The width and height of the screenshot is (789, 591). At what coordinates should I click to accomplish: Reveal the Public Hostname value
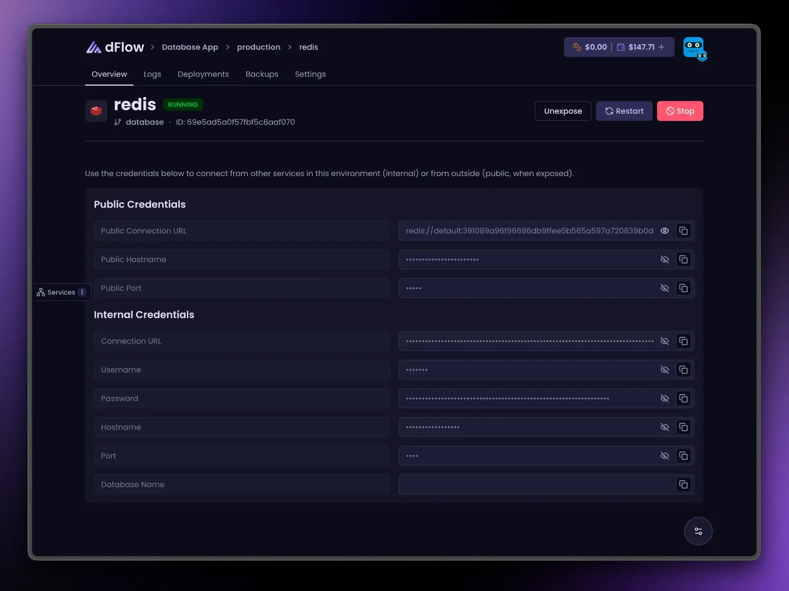pos(664,259)
